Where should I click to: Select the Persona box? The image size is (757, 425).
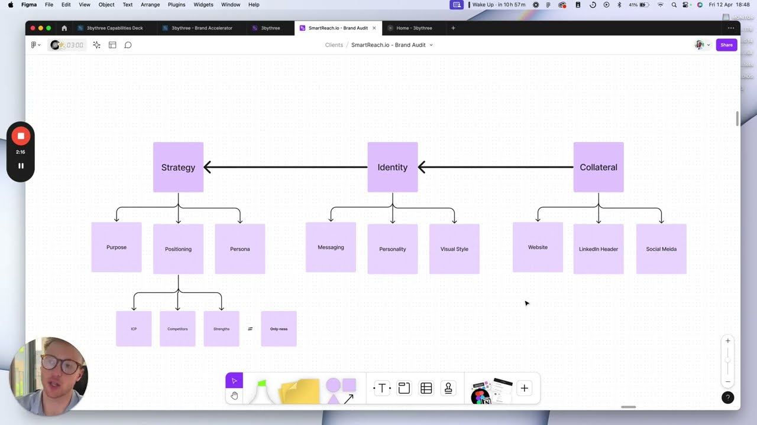240,249
